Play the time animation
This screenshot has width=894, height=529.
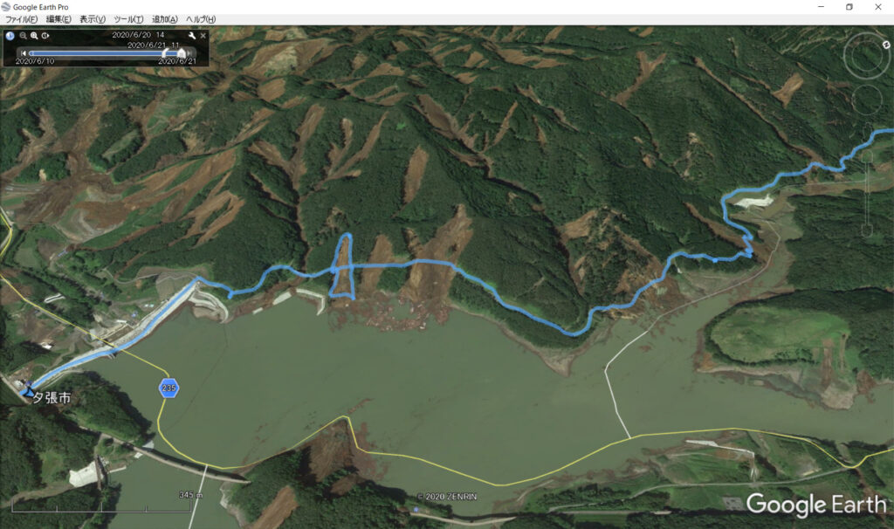45,35
